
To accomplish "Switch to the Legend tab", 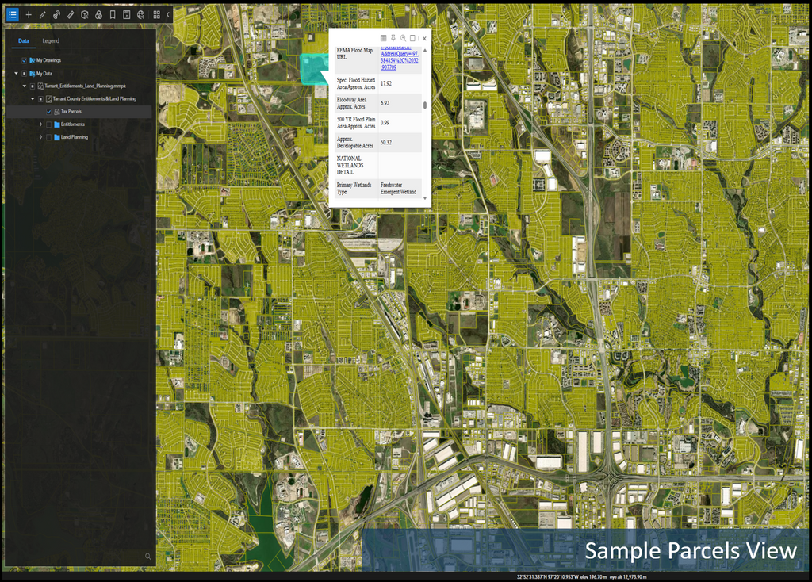I will (x=52, y=41).
